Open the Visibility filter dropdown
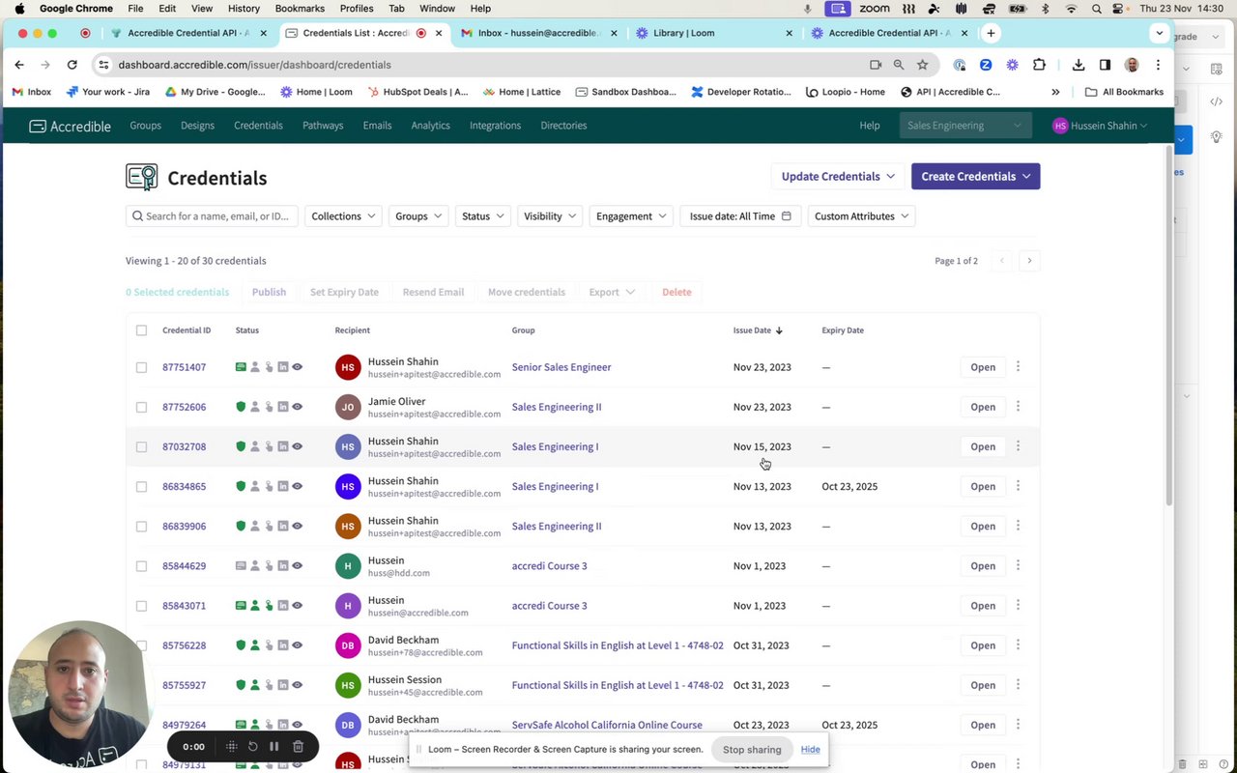 550,216
